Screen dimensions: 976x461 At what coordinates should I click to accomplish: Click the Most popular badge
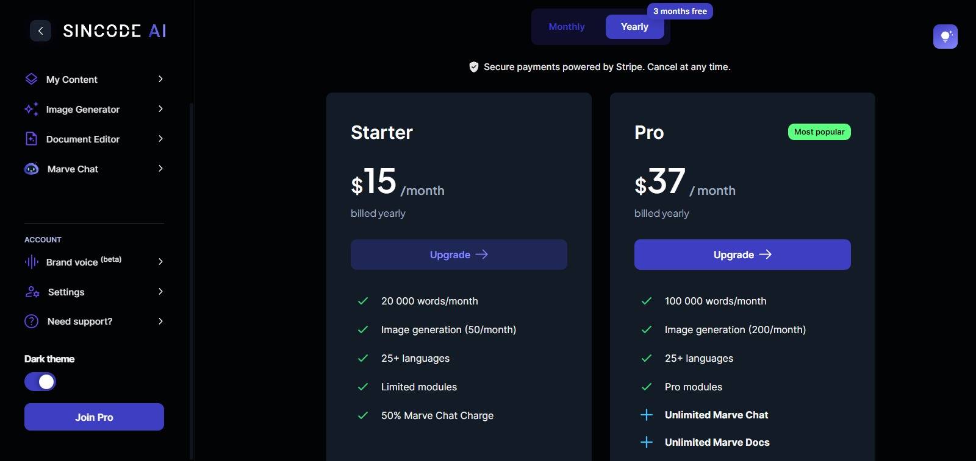pyautogui.click(x=819, y=132)
